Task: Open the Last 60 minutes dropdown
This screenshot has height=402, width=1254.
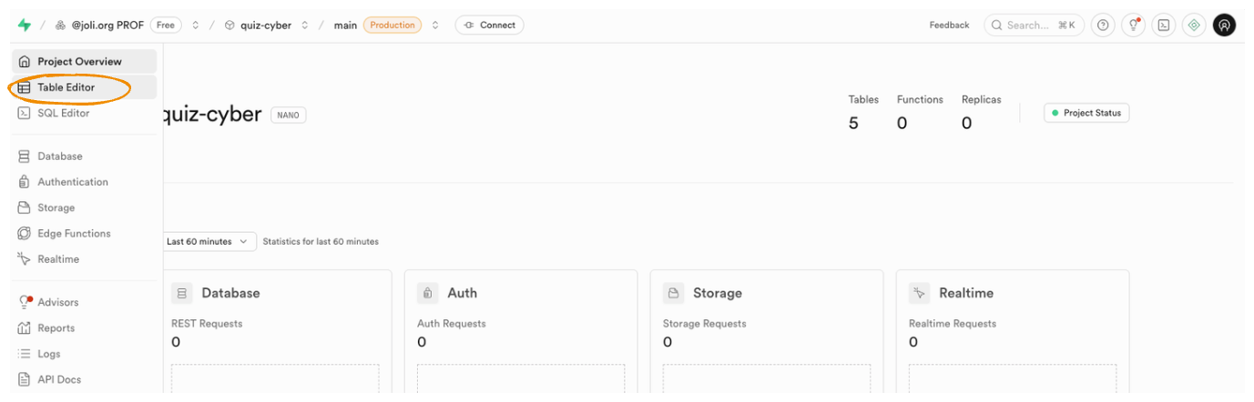Action: [209, 242]
